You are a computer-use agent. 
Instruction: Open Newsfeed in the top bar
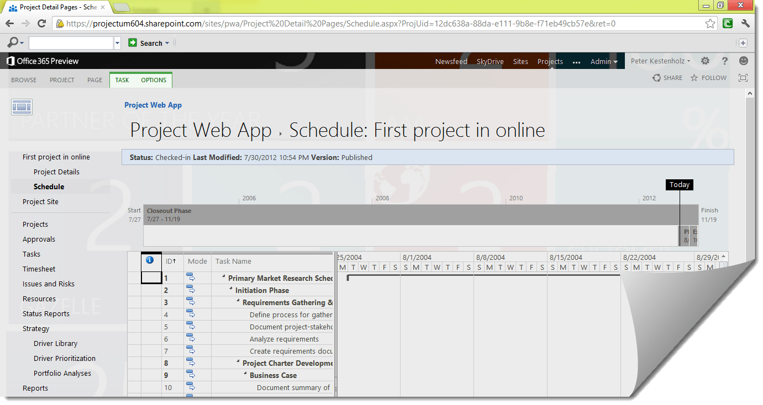click(451, 61)
